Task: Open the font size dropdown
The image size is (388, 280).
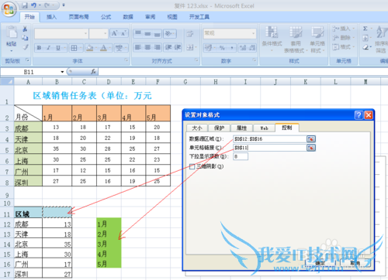Action: click(x=105, y=33)
